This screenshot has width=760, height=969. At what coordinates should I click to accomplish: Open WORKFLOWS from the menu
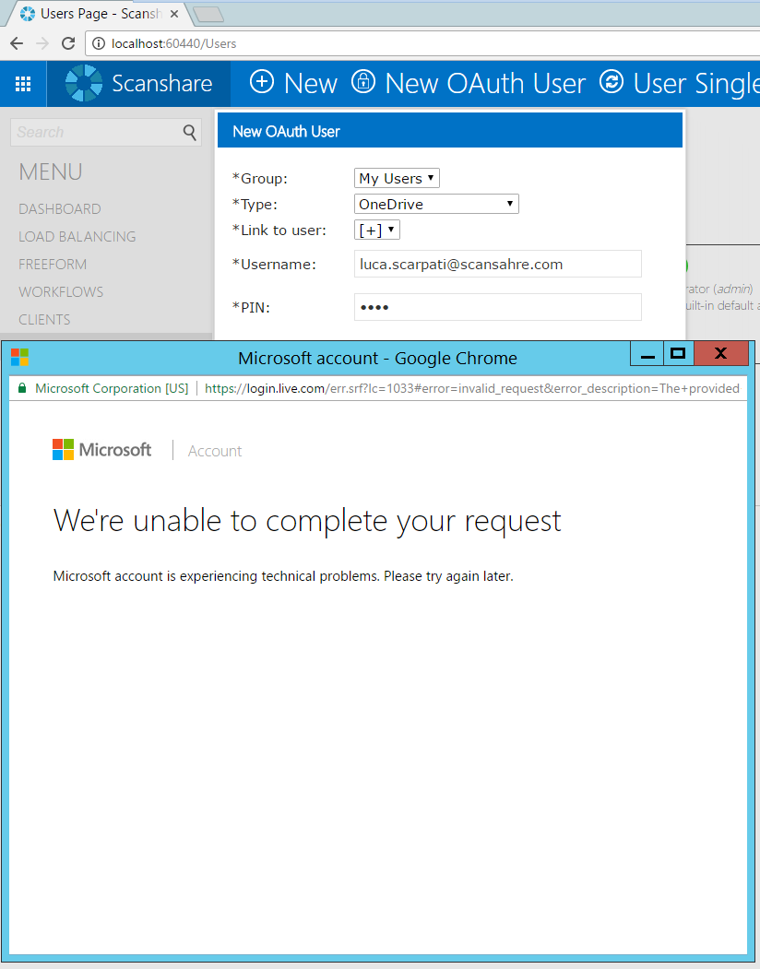pyautogui.click(x=61, y=292)
